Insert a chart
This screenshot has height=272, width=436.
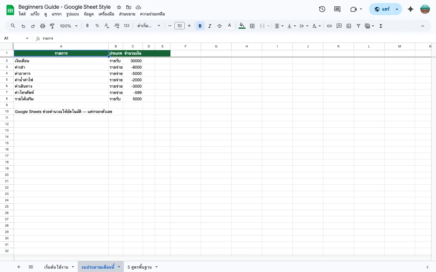click(x=349, y=26)
